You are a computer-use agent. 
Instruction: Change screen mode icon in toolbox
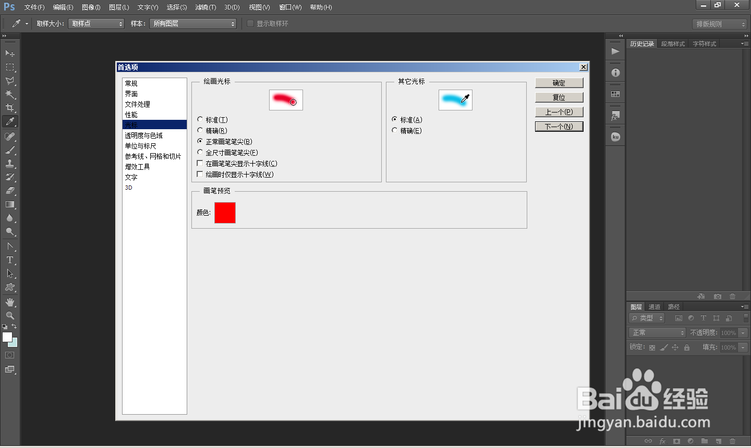tap(10, 369)
